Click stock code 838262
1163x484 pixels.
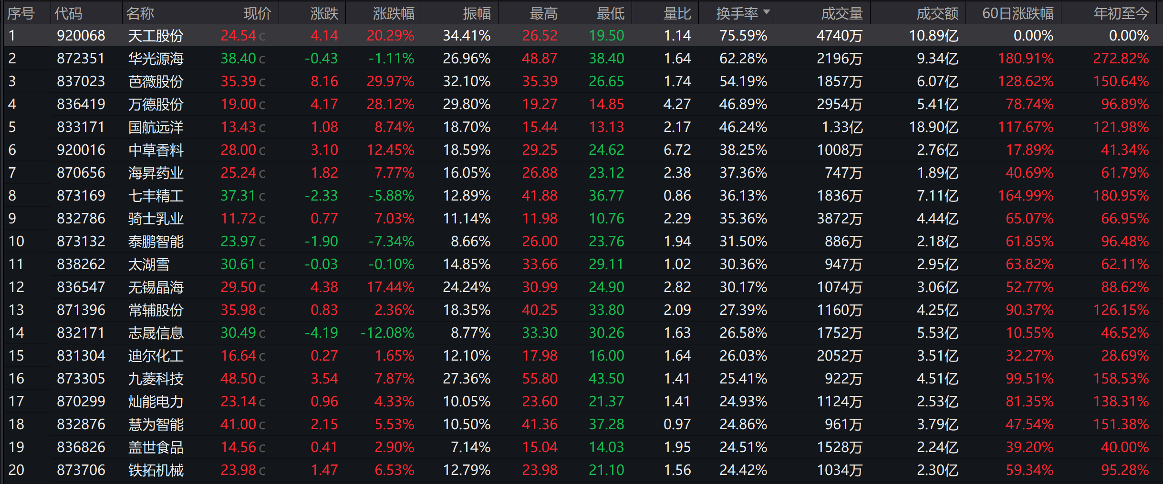click(x=81, y=264)
